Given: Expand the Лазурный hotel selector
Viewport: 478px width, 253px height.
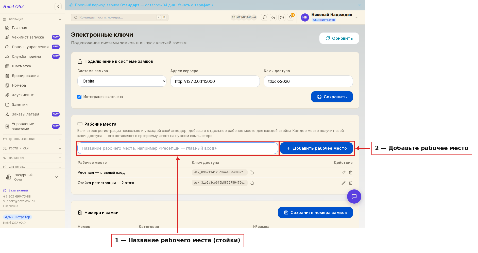Looking at the screenshot, I should click(32, 177).
